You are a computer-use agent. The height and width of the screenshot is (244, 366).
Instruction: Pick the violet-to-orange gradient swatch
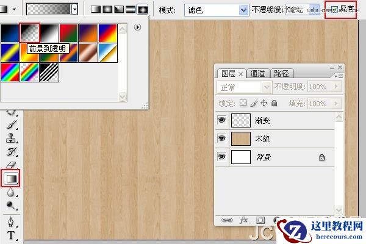88,33
